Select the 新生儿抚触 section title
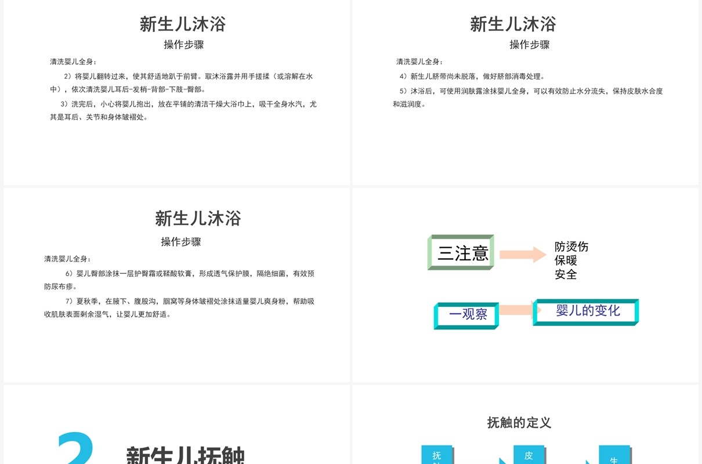This screenshot has height=464, width=702. 185,455
